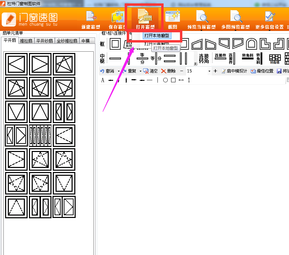Select the stepped frame shape right of the L-shaped frame
The image size is (289, 255).
[x=279, y=44]
